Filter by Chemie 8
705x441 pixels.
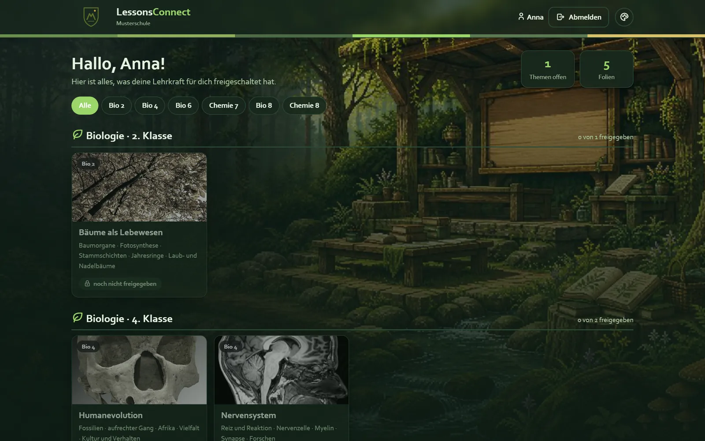pos(304,105)
